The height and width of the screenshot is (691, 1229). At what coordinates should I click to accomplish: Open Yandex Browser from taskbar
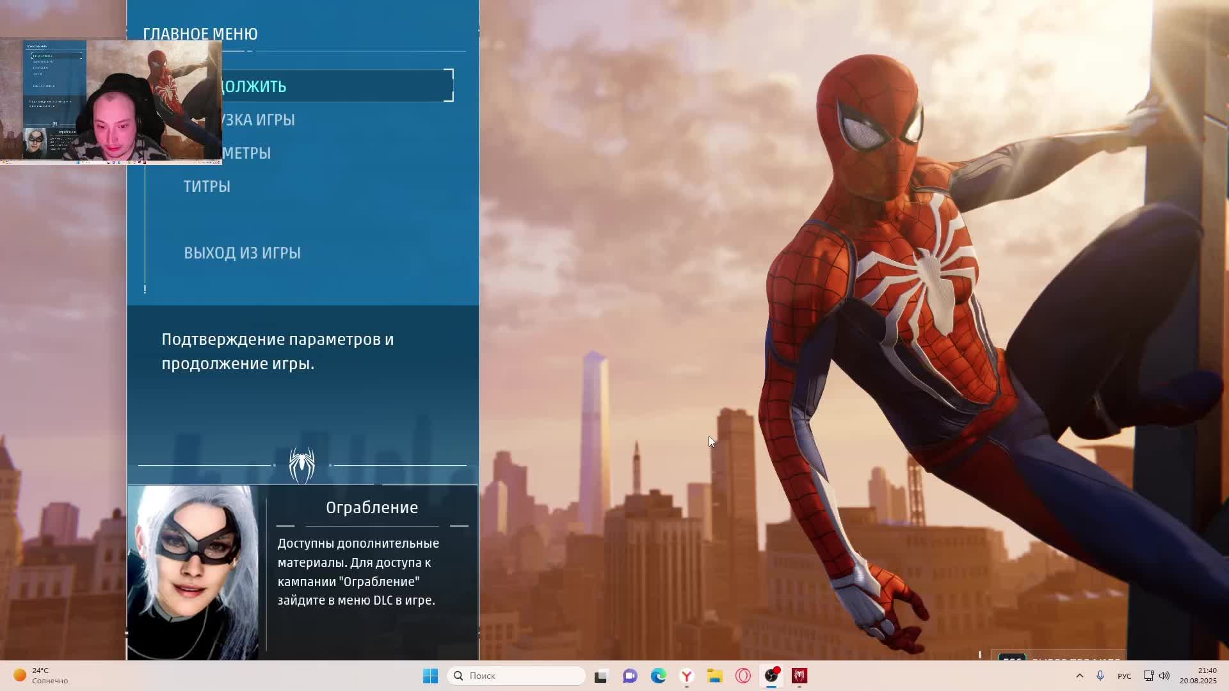(687, 676)
